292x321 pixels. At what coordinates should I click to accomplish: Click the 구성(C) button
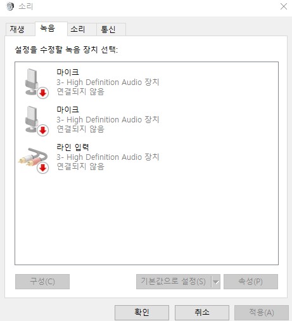pos(42,282)
